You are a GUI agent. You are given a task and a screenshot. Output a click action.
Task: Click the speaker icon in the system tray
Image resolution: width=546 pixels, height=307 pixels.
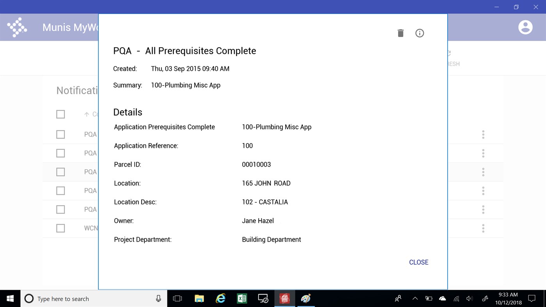point(470,298)
